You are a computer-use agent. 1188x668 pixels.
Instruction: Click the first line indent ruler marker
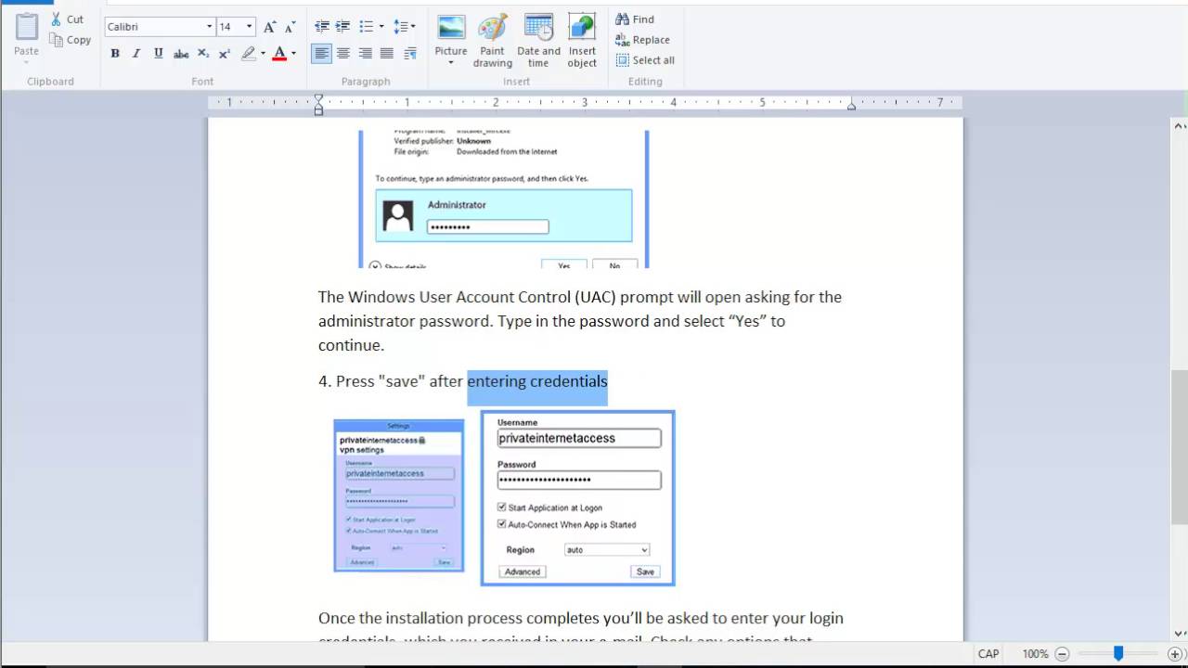[318, 98]
